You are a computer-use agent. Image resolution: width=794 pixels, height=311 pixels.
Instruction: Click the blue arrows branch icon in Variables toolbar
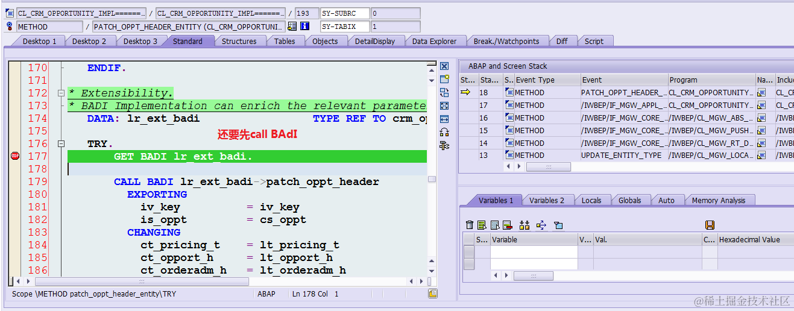pyautogui.click(x=541, y=225)
